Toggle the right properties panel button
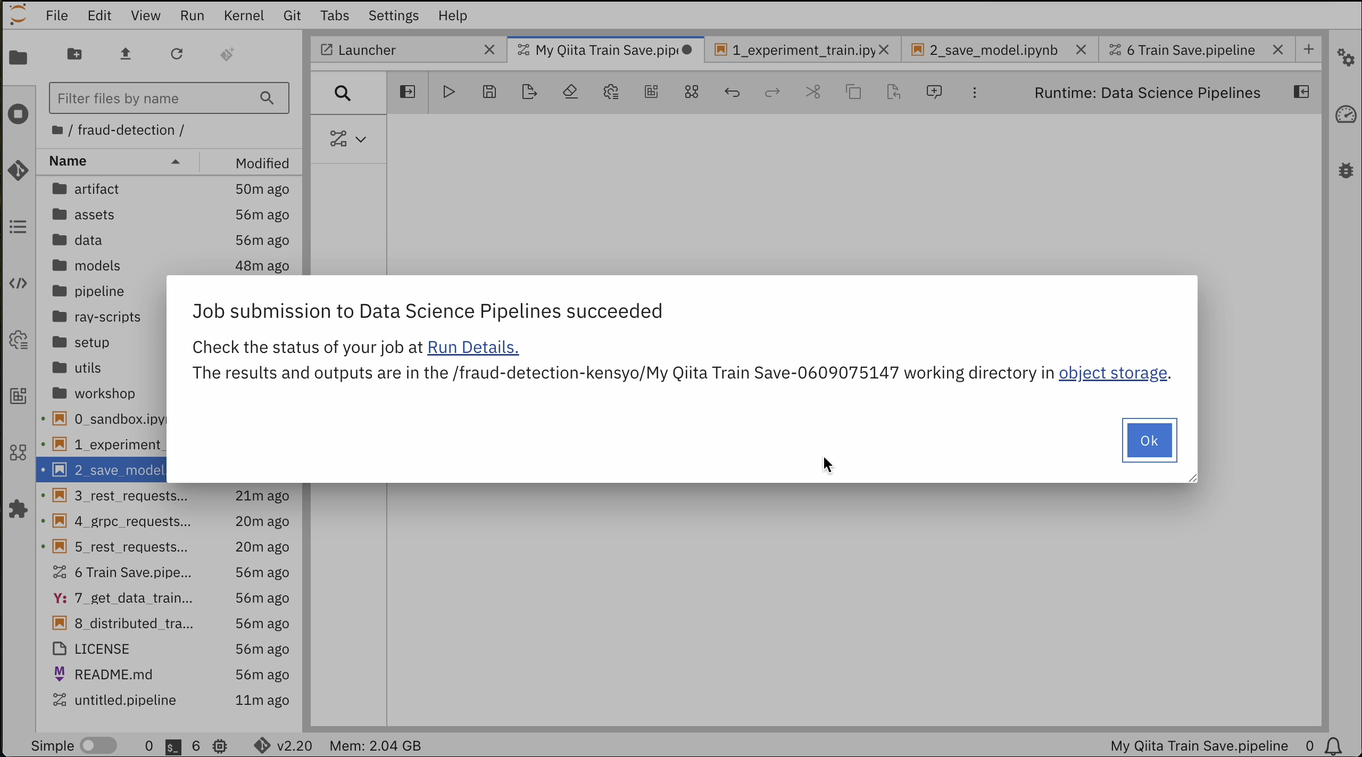Screen dimensions: 1362x757 (x=1301, y=92)
